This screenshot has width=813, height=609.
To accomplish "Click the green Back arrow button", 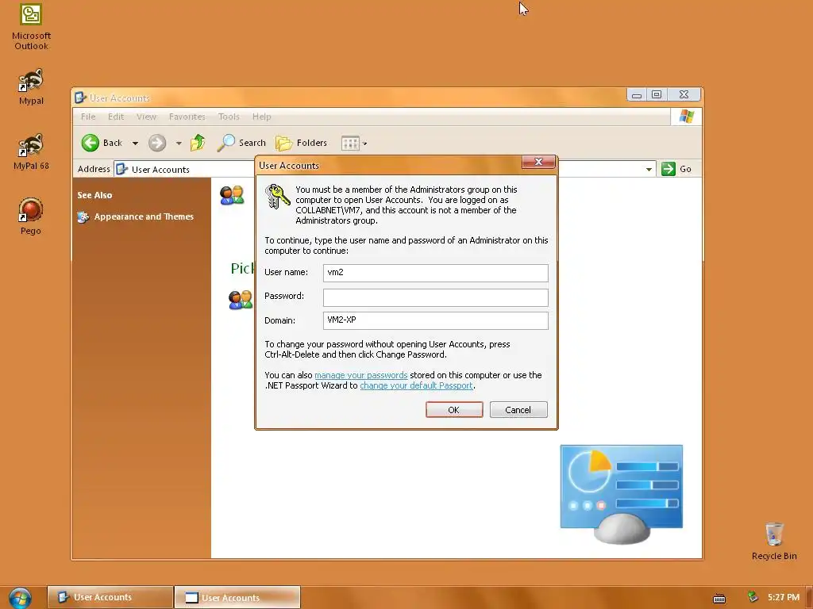I will (x=91, y=143).
